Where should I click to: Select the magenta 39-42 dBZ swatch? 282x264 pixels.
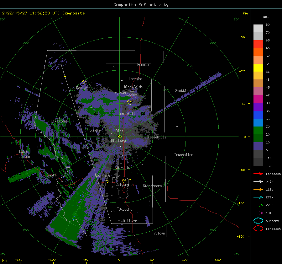coord(258,99)
